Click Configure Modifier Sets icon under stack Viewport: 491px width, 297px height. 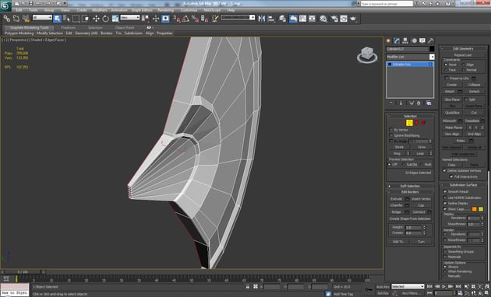(429, 103)
